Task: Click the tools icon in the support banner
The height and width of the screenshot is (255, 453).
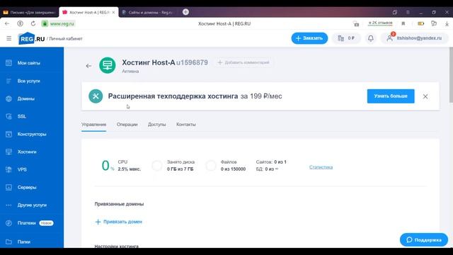Action: pyautogui.click(x=96, y=96)
